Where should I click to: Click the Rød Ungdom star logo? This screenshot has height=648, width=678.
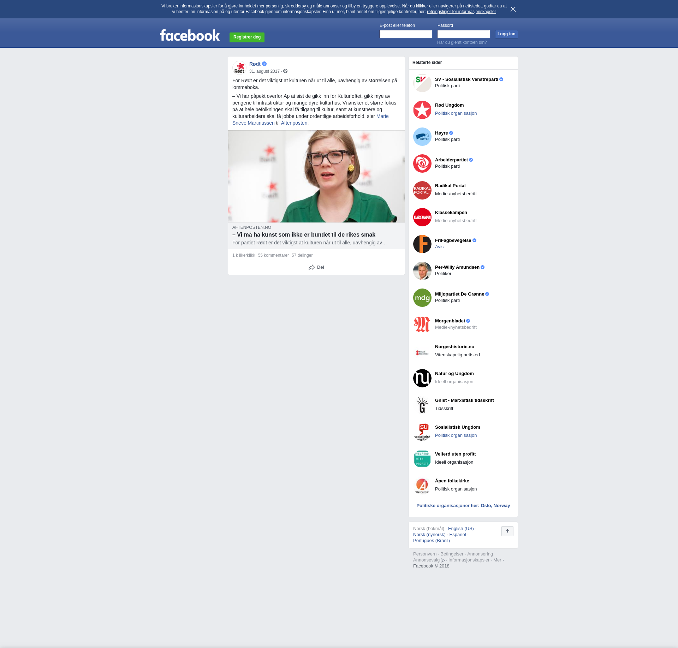(422, 110)
